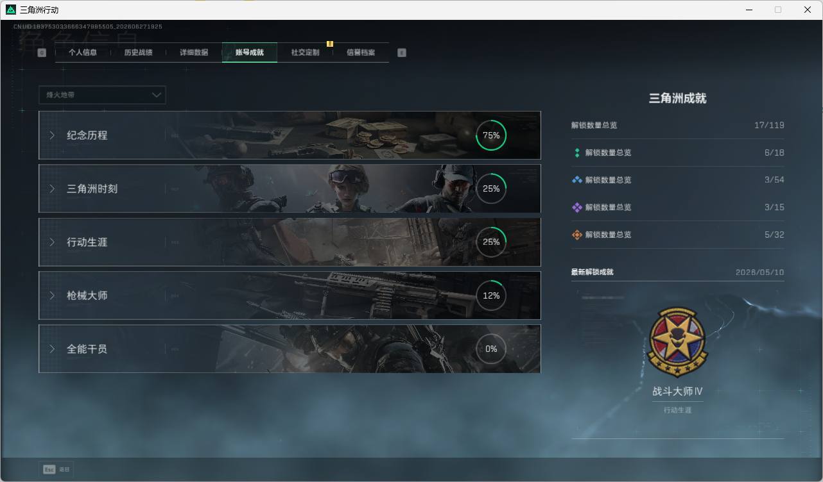This screenshot has width=823, height=482.
Task: Click the orange unlock count 5/32
Action: [774, 235]
